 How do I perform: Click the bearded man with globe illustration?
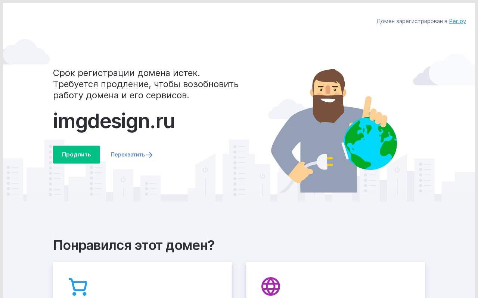(334, 131)
